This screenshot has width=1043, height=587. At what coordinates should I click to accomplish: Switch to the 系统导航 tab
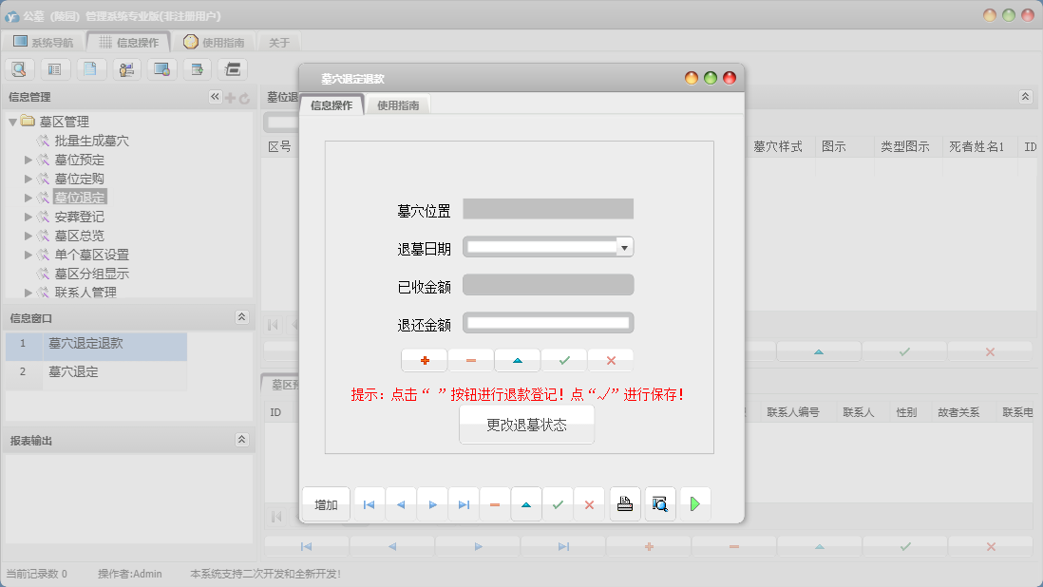click(46, 41)
